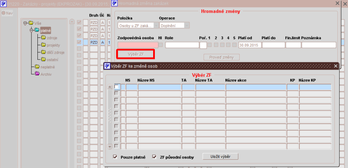Image resolution: width=348 pixels, height=168 pixels.
Task: Click the Hromadná změna zakázek window icon
Action: [x=114, y=3]
